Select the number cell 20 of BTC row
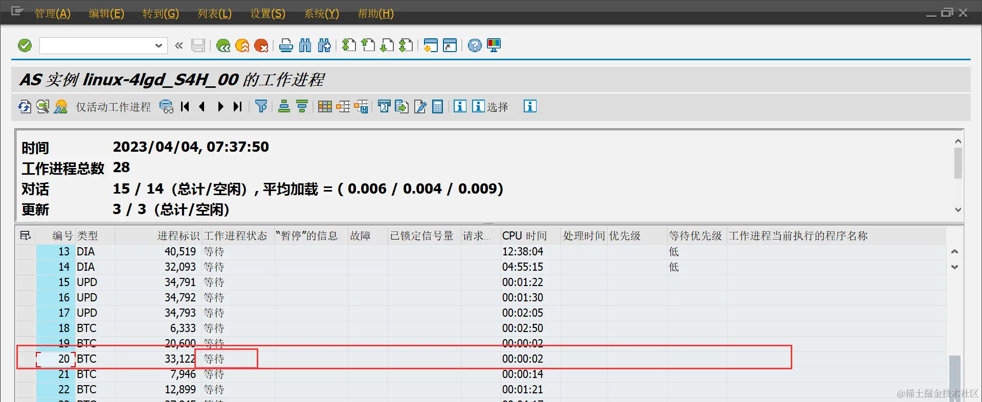 coord(56,359)
